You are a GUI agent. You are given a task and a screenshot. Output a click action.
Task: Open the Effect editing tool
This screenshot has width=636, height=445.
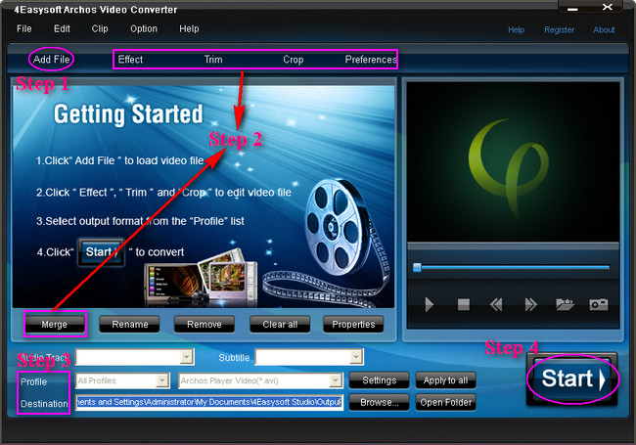point(130,60)
